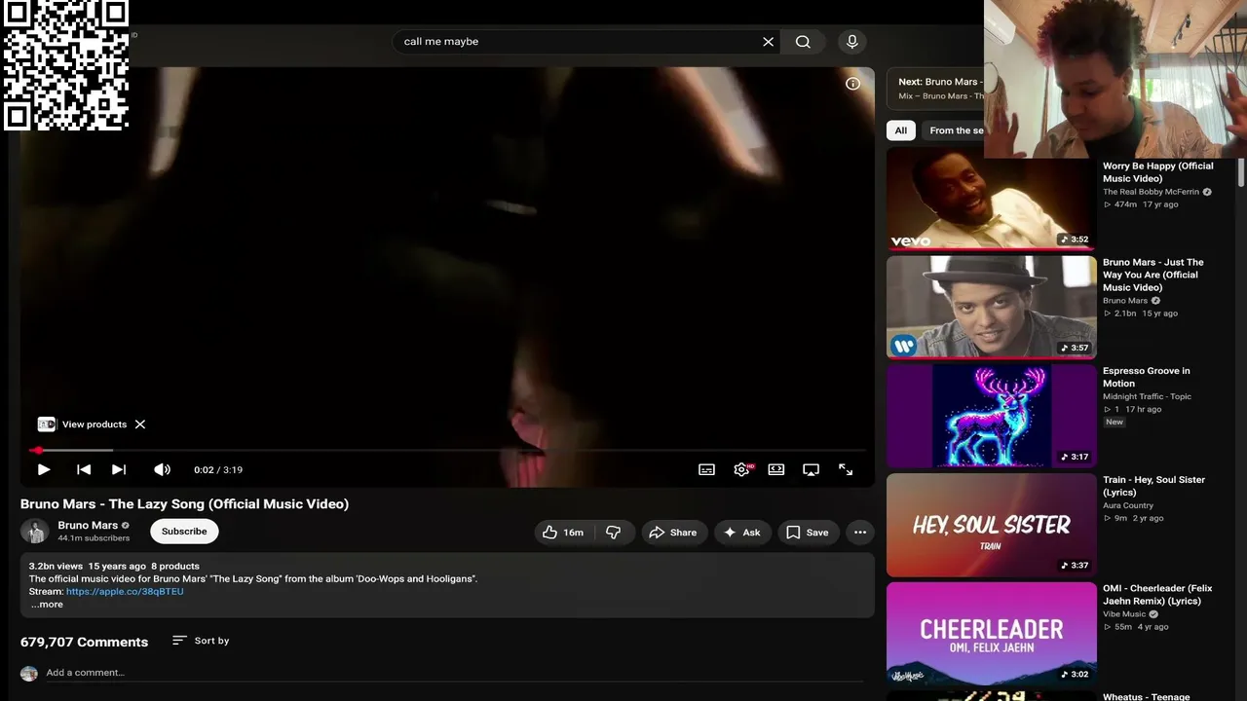Open The Real Bobby McFerrin channel
This screenshot has height=701, width=1247.
pos(1151,192)
